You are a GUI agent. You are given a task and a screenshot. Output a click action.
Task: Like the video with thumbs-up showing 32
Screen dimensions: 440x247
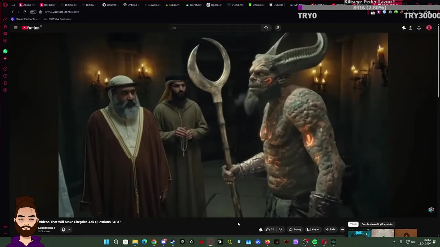pyautogui.click(x=270, y=230)
